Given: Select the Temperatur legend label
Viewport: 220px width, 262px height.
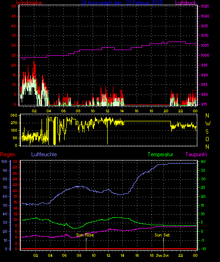Looking at the screenshot, I should click(x=160, y=154).
